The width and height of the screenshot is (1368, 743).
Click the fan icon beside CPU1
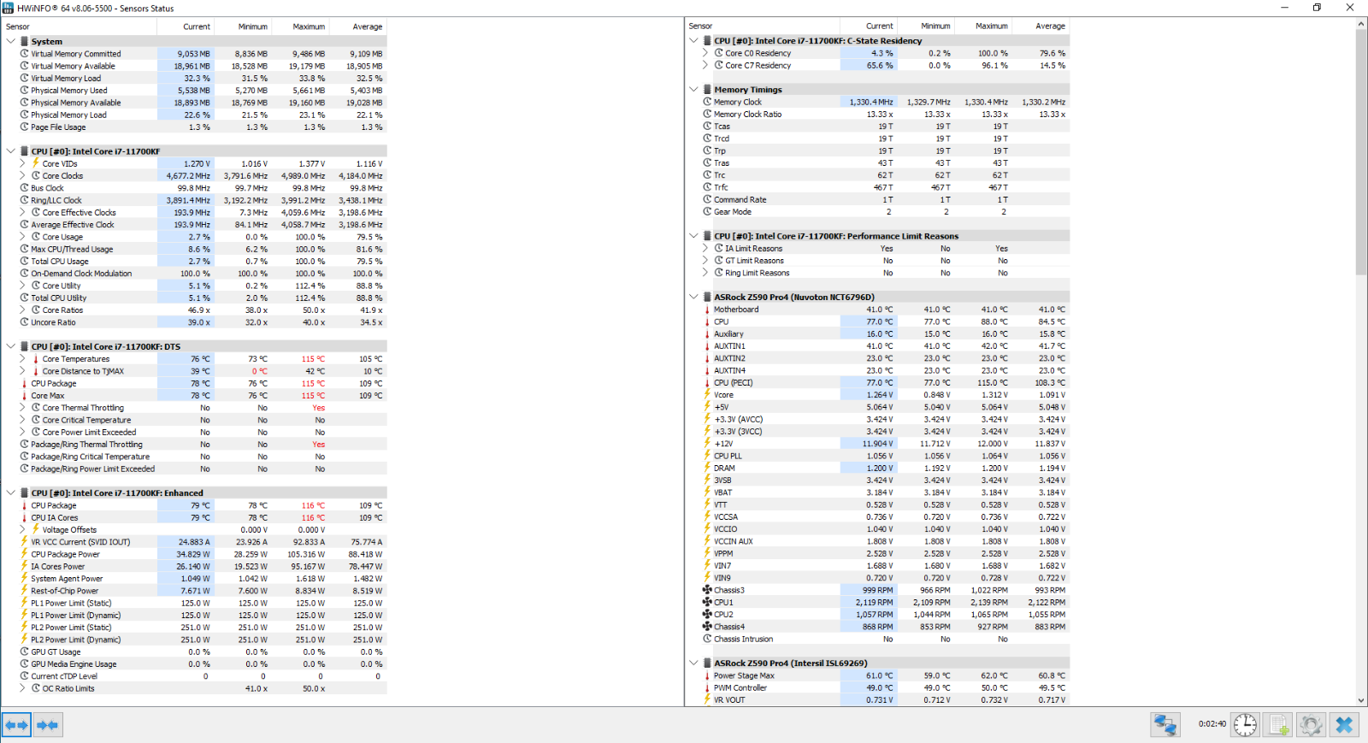pyautogui.click(x=707, y=602)
